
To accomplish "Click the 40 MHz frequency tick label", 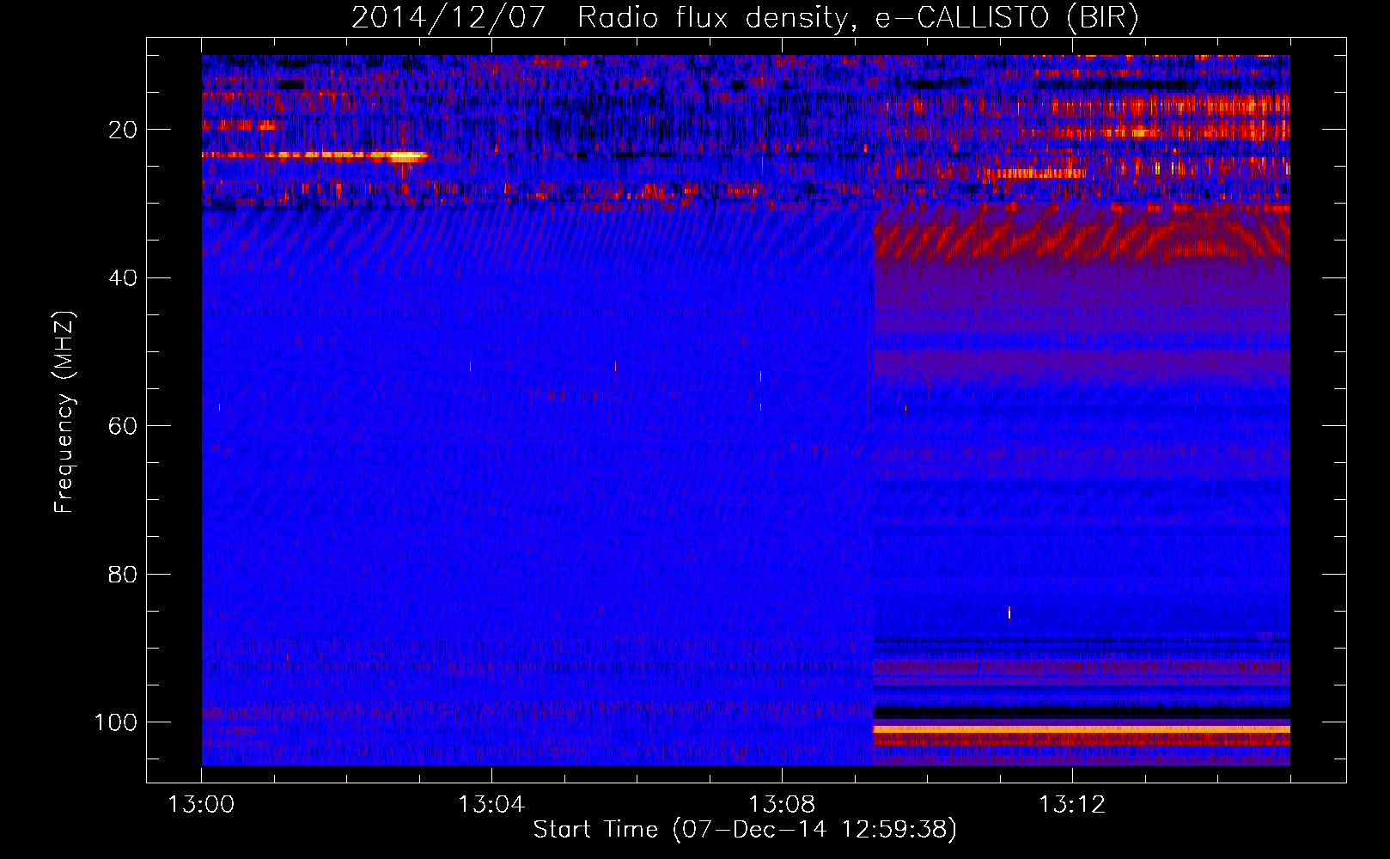I will [x=123, y=278].
